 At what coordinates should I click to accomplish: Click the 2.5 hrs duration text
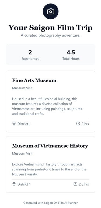point(84,184)
